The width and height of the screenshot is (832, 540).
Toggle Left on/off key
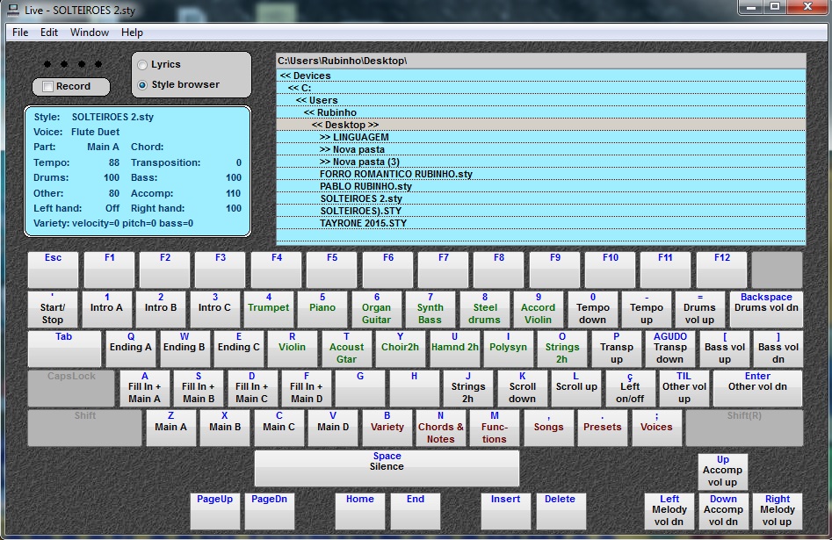click(x=630, y=388)
